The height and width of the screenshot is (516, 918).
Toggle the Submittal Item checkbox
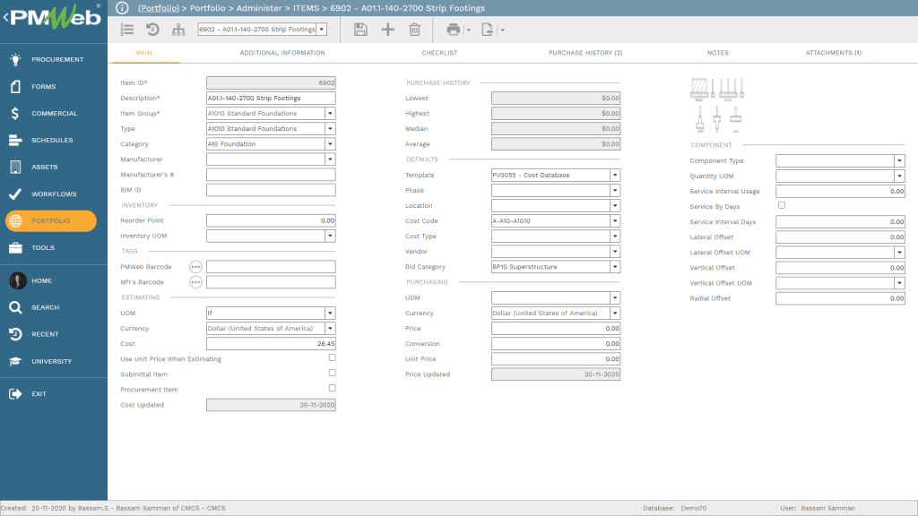(332, 373)
